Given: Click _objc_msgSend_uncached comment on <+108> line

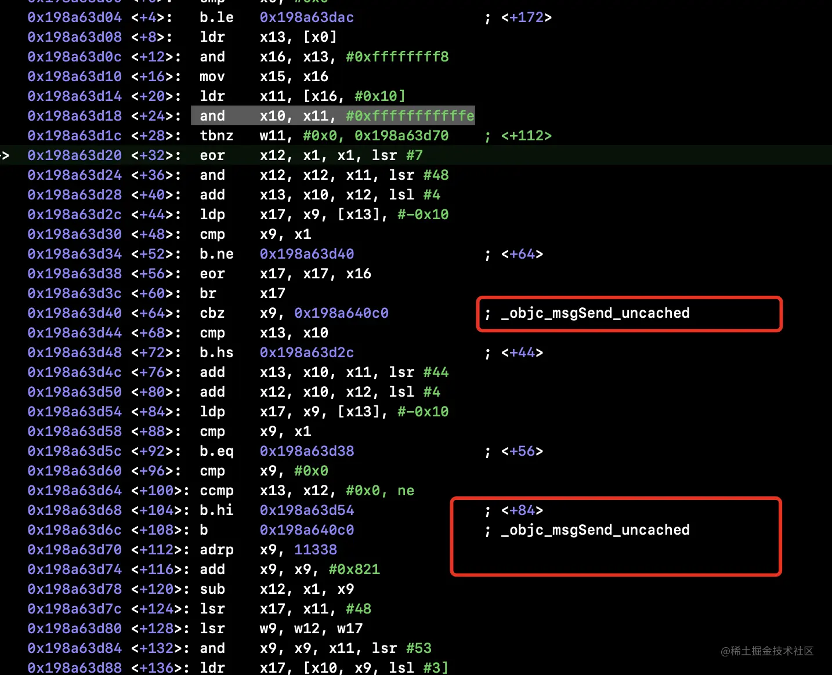Looking at the screenshot, I should pyautogui.click(x=595, y=530).
